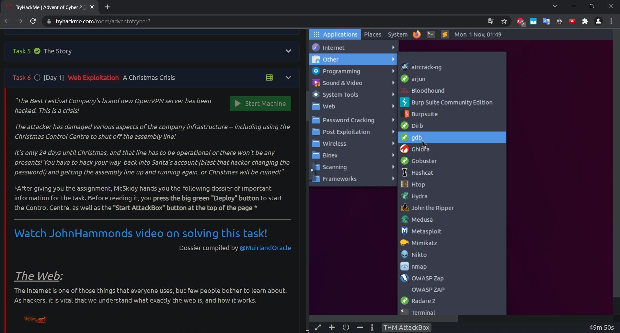Launch Dirb from the menu
Viewport: 620px width, 333px height.
[x=452, y=126]
